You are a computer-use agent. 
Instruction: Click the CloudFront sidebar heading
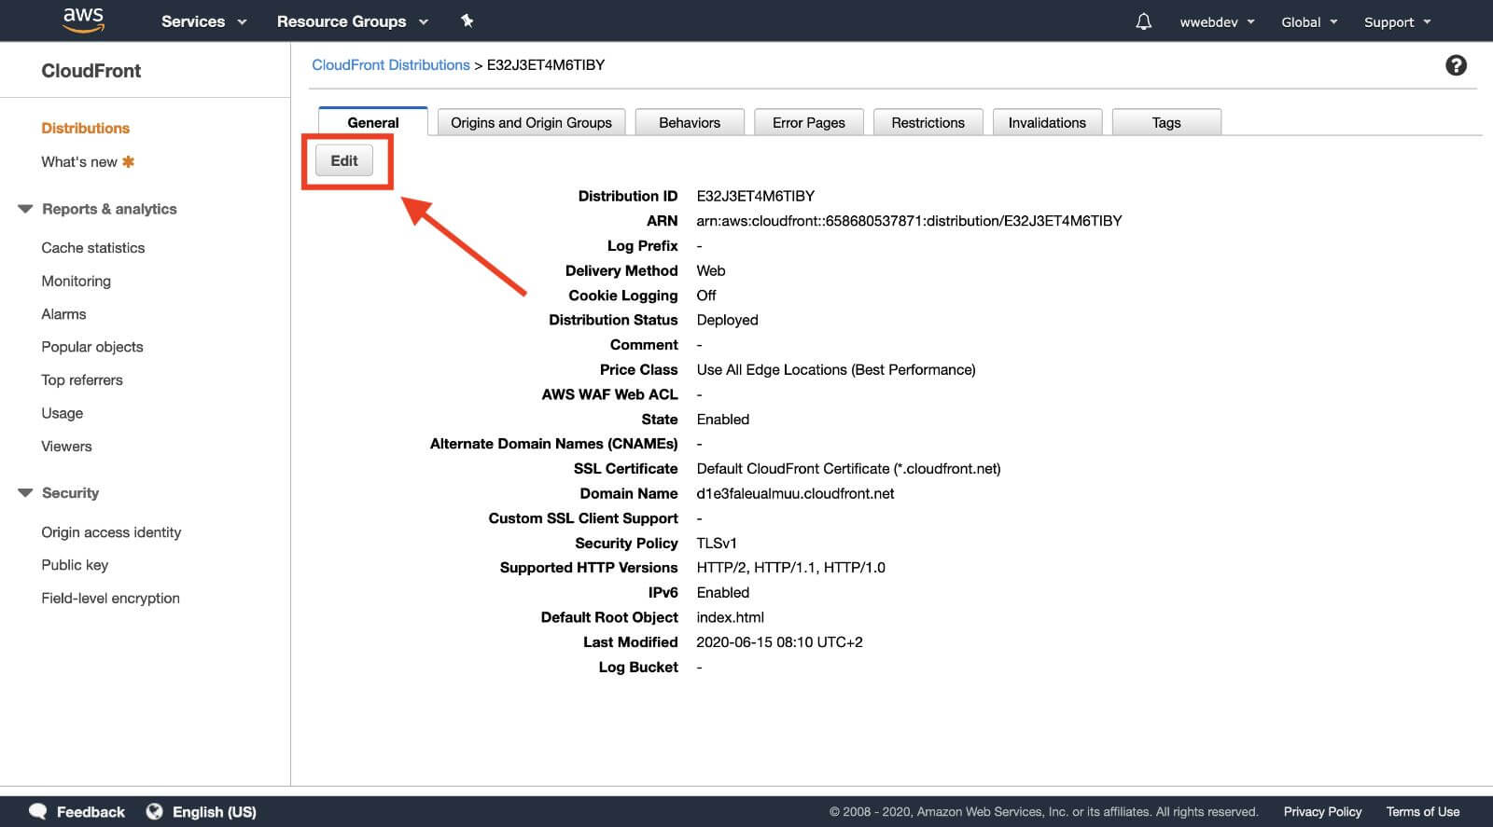click(91, 71)
